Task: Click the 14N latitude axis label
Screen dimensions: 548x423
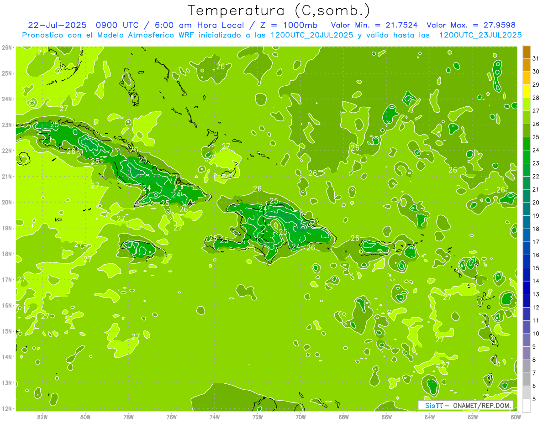Action: point(6,357)
